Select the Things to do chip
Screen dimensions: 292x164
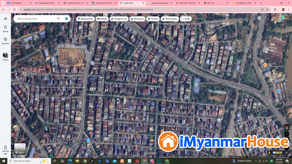click(119, 19)
